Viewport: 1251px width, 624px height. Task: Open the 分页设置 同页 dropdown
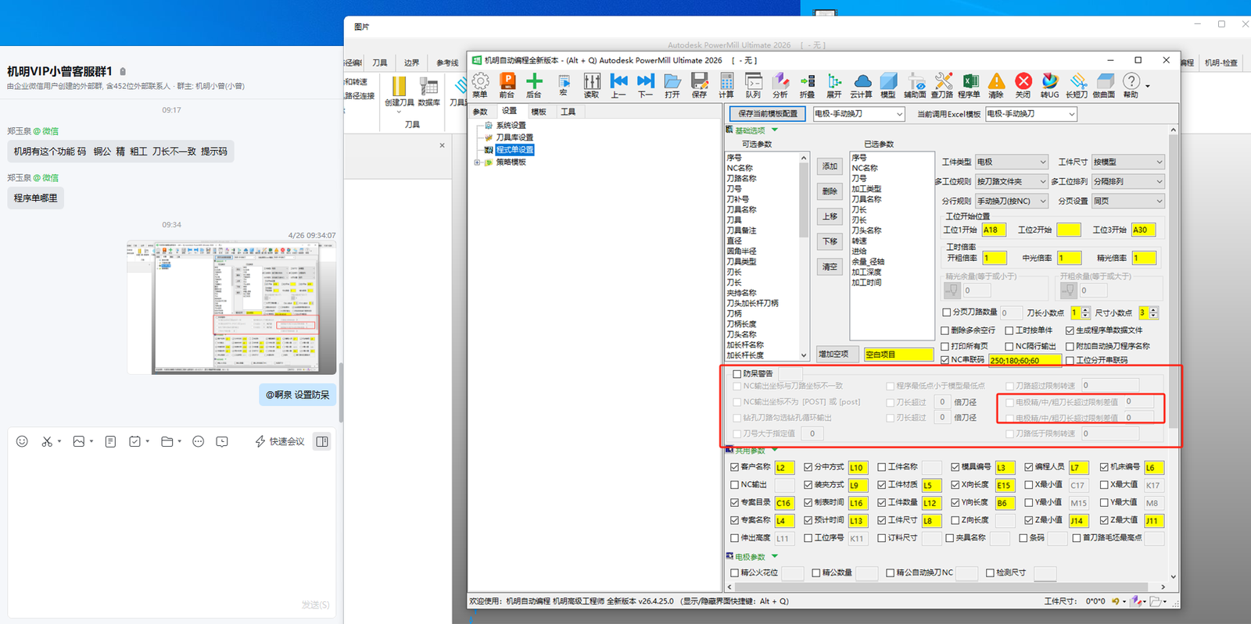click(x=1128, y=201)
